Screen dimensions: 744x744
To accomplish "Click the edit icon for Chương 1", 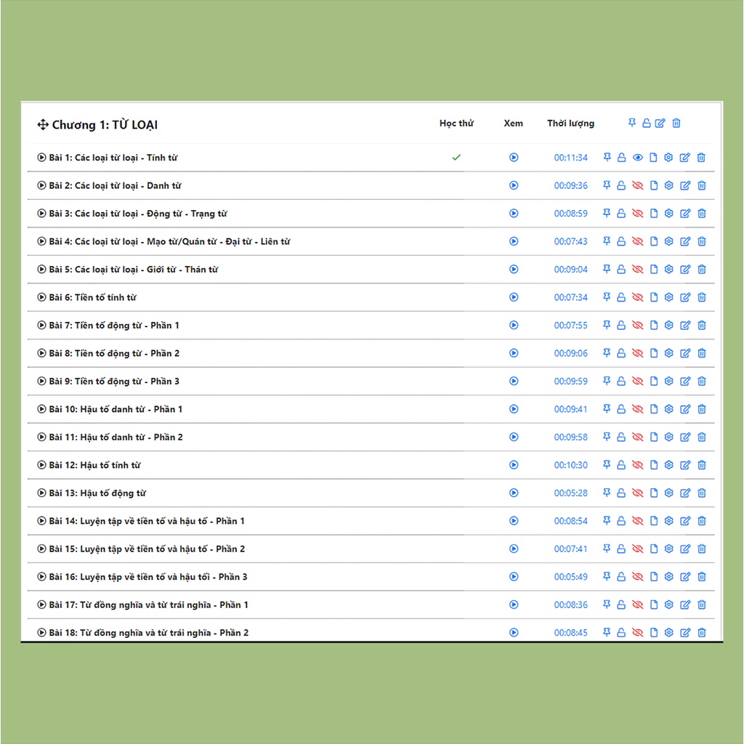I will pyautogui.click(x=660, y=124).
